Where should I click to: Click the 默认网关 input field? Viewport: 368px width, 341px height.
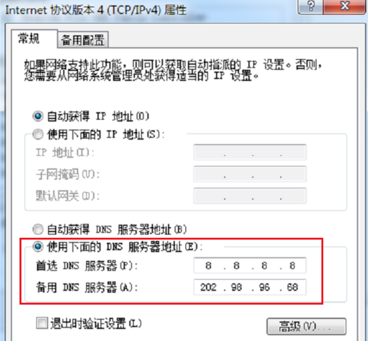(249, 195)
